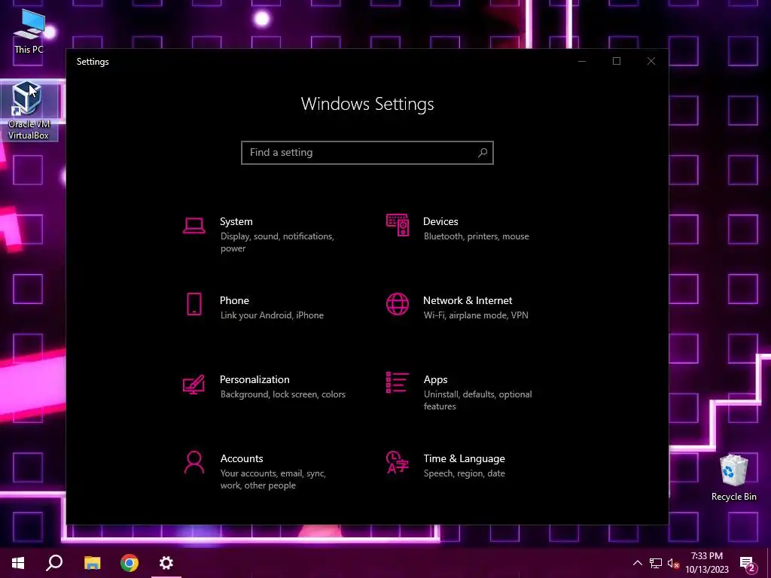The width and height of the screenshot is (771, 578).
Task: Close the Settings window
Action: tap(651, 61)
